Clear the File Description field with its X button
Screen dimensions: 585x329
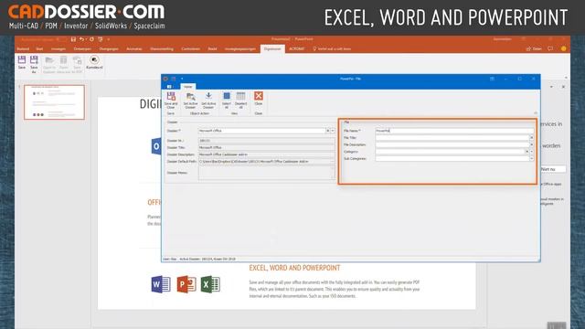(x=532, y=144)
